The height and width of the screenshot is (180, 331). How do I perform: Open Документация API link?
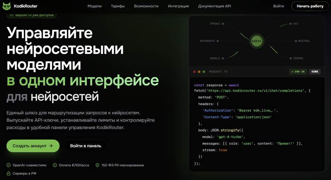pyautogui.click(x=214, y=6)
